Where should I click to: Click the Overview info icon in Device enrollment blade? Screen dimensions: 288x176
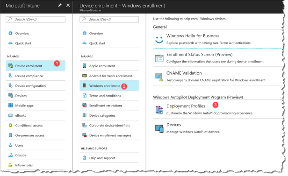[x=85, y=33]
